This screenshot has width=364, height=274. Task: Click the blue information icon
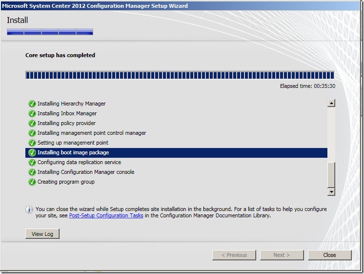29,209
